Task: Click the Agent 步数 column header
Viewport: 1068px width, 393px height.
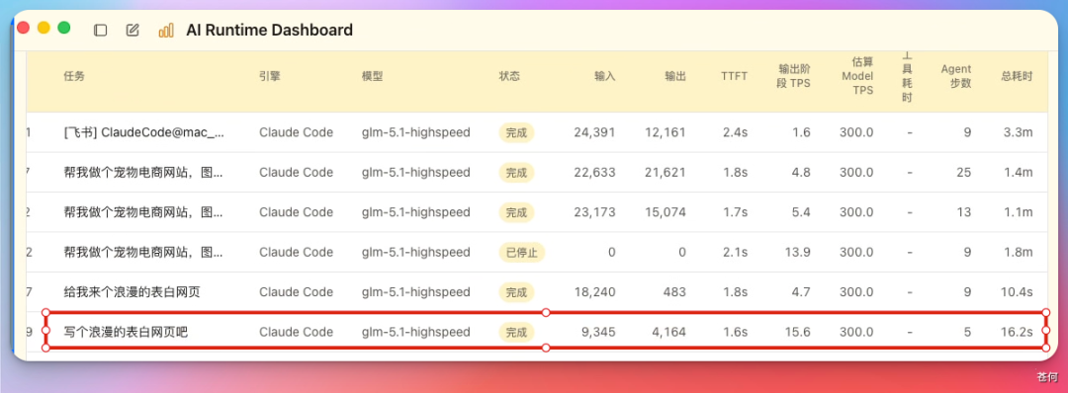Action: pos(956,76)
